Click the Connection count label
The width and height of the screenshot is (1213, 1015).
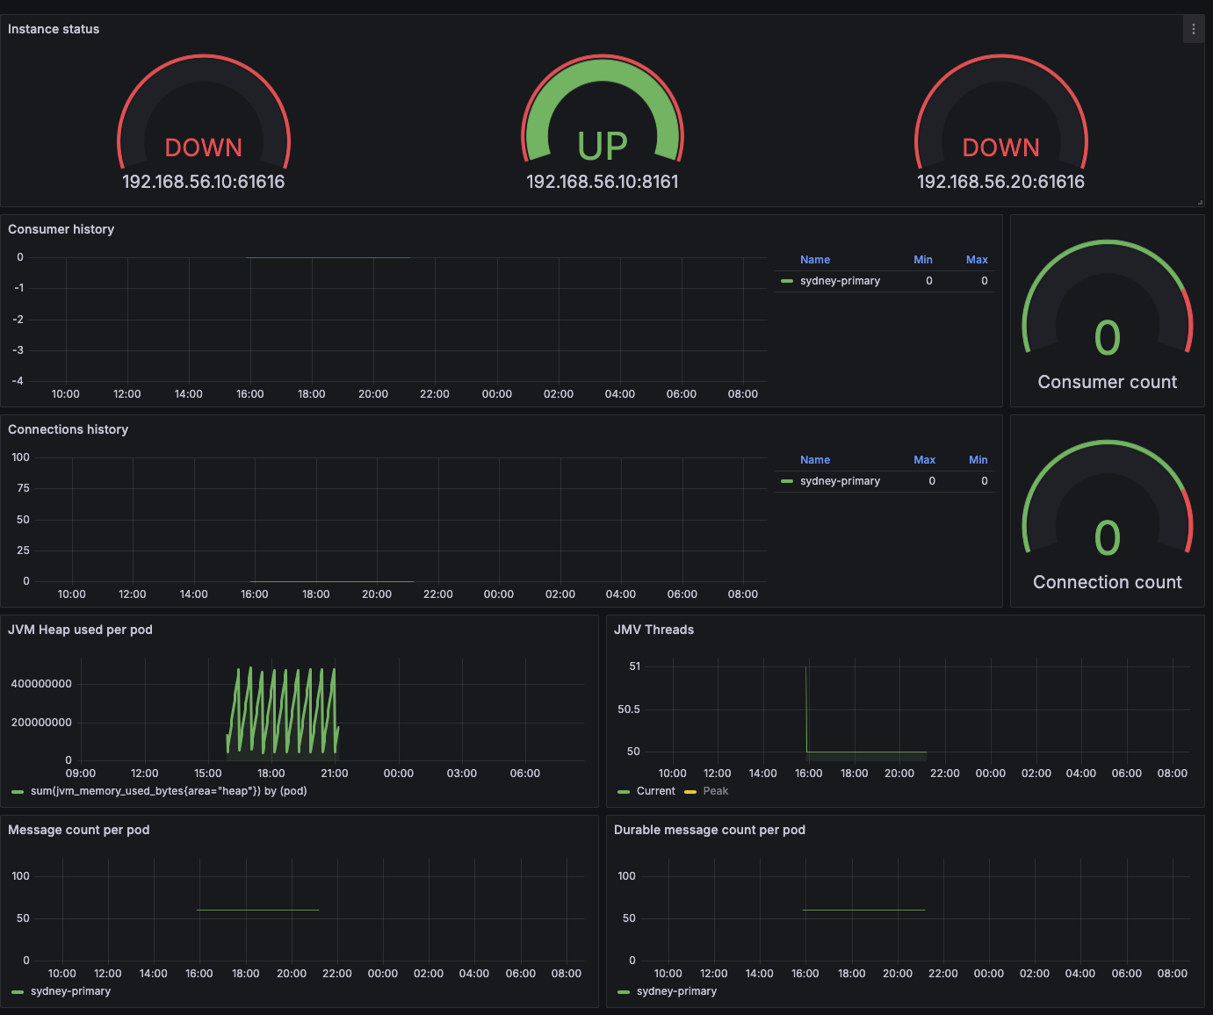1108,582
